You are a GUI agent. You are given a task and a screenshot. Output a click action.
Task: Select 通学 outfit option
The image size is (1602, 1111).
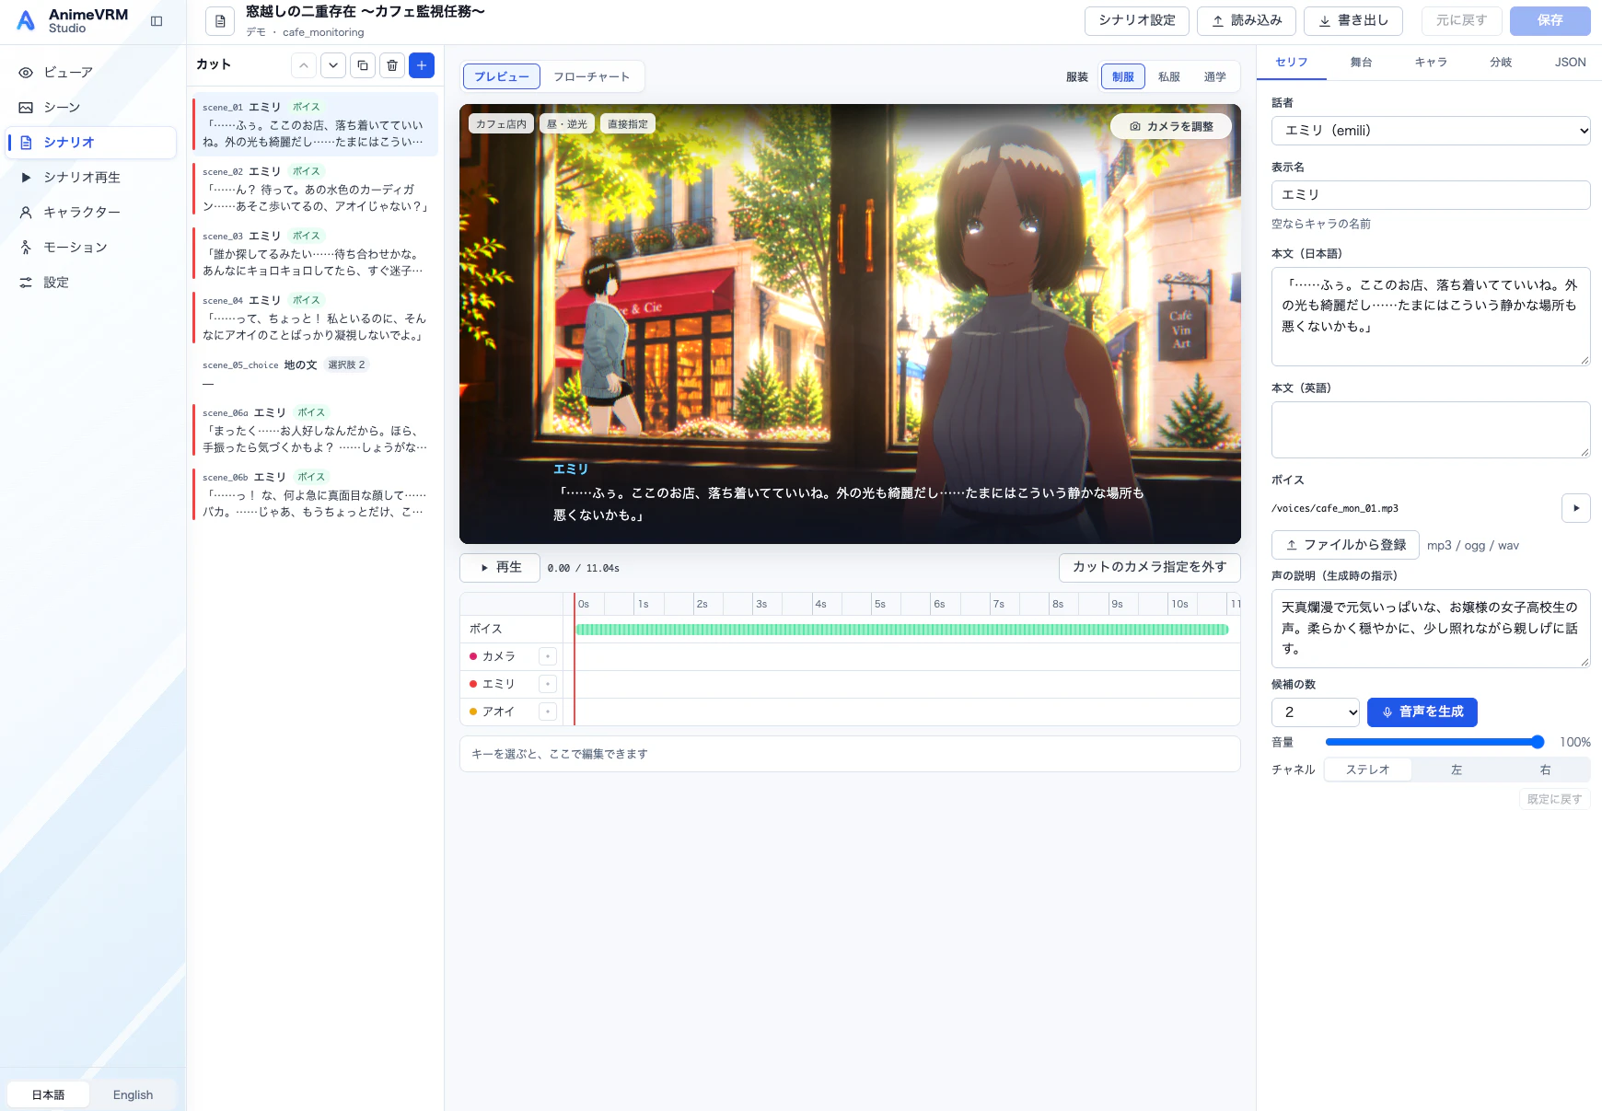pos(1214,77)
